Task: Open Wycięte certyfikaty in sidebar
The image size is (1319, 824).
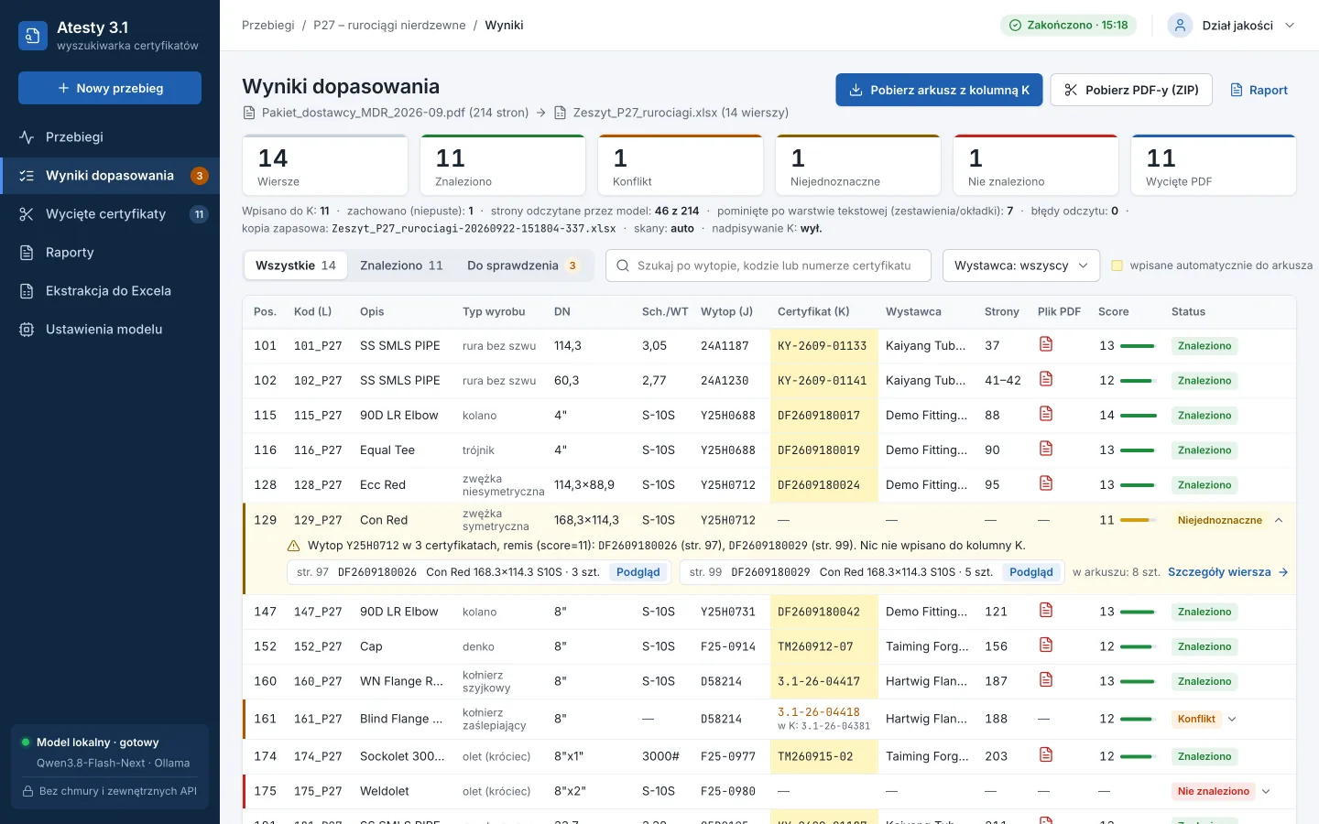Action: click(x=110, y=214)
